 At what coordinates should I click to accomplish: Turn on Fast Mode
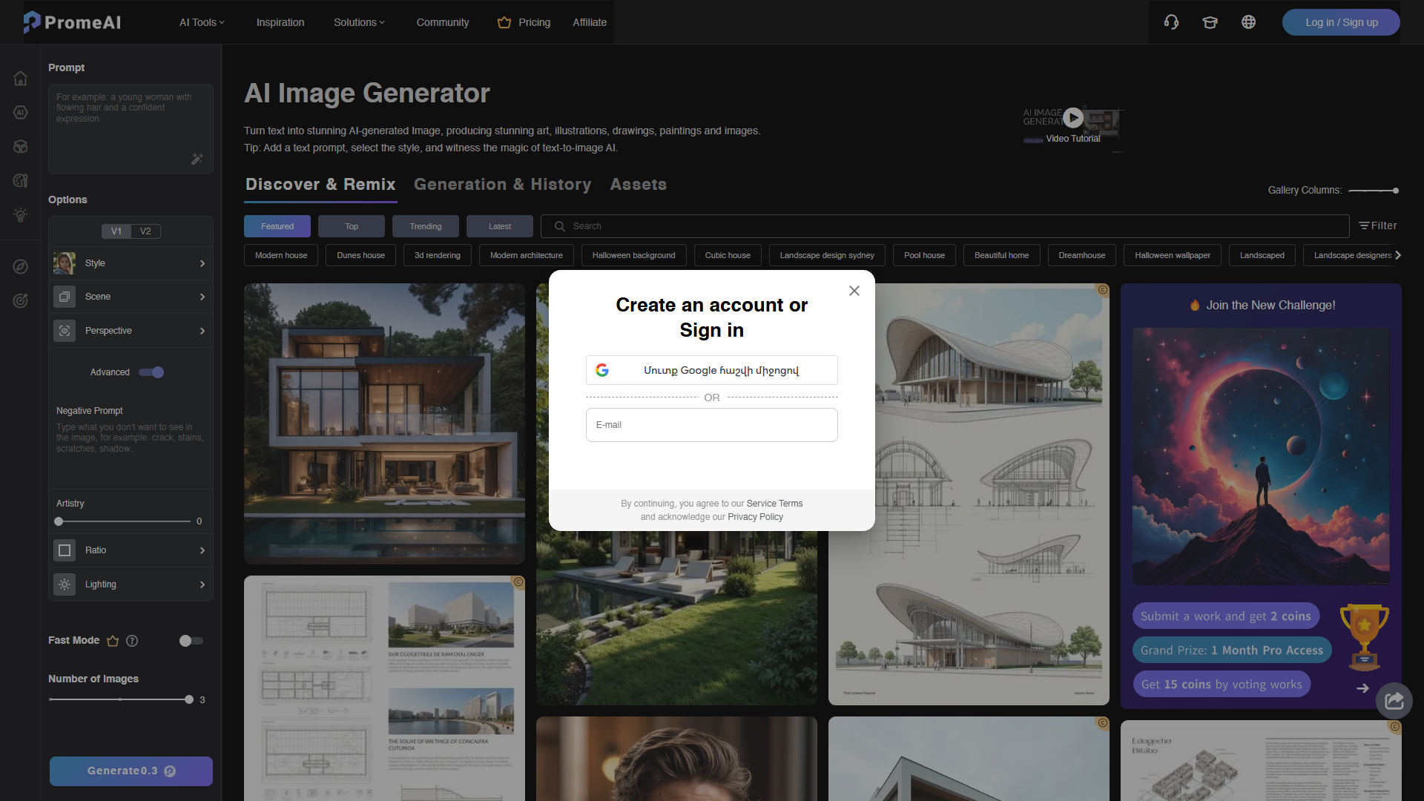pos(190,641)
